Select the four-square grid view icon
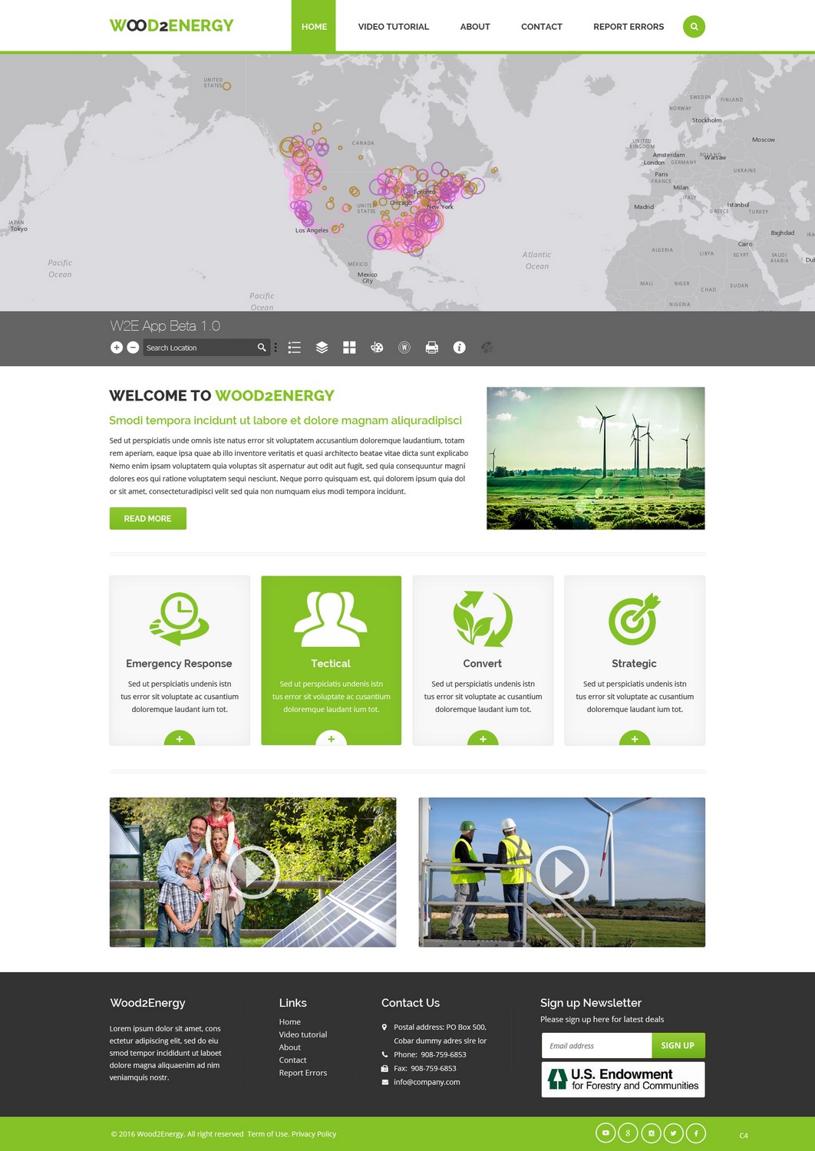This screenshot has width=815, height=1151. pyautogui.click(x=349, y=348)
